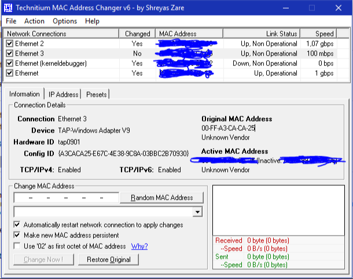The image size is (353, 279).
Task: Click the Config ID value text
Action: point(123,153)
